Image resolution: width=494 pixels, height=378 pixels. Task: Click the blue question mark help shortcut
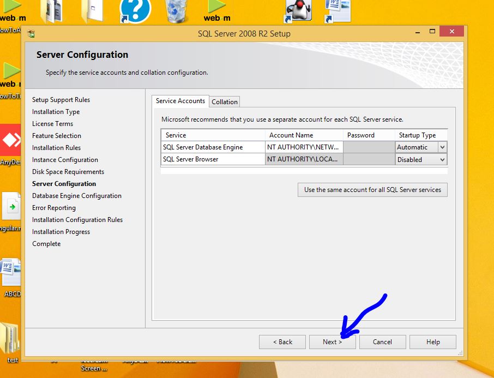135,11
